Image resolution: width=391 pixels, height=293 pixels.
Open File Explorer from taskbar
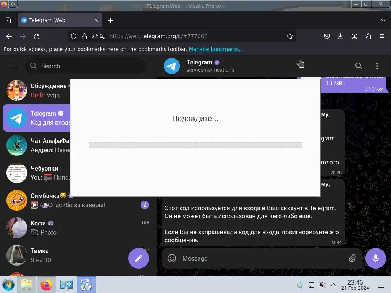(x=27, y=285)
